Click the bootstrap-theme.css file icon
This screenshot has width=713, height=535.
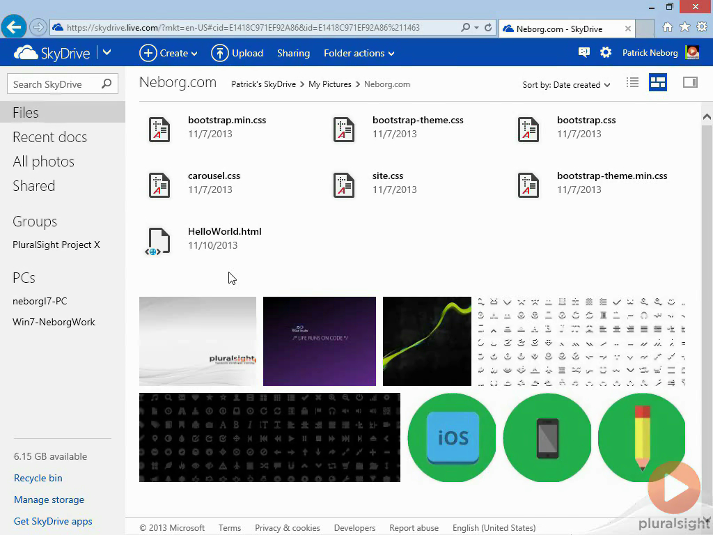[344, 130]
